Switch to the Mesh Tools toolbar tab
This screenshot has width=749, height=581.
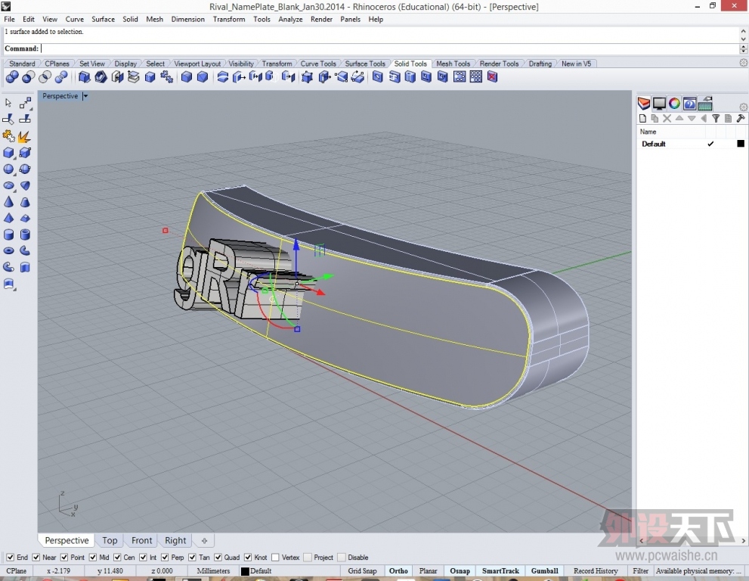(453, 64)
